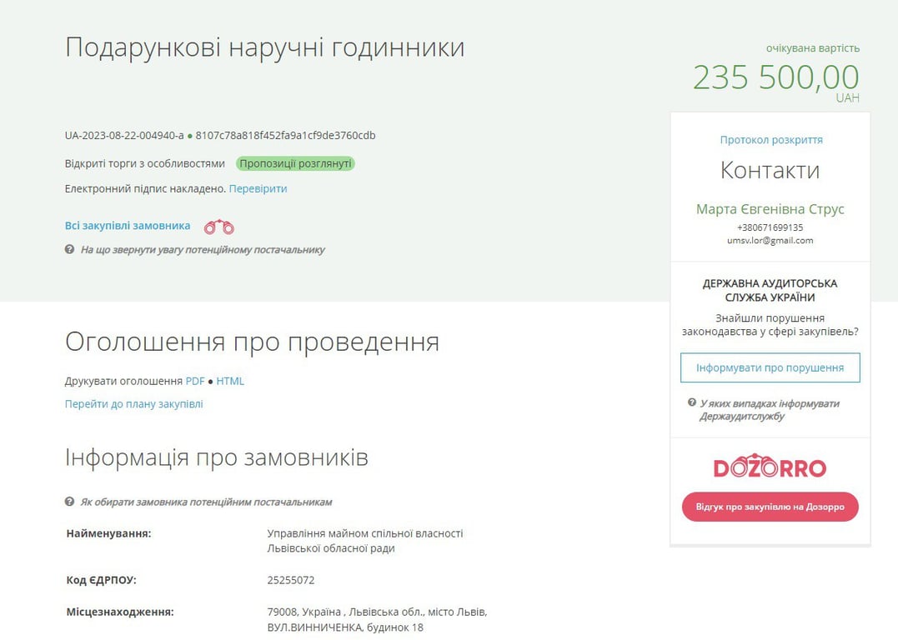898x640 pixels.
Task: Click the question mark icon beside "На що звернути увагу"
Action: pos(70,249)
